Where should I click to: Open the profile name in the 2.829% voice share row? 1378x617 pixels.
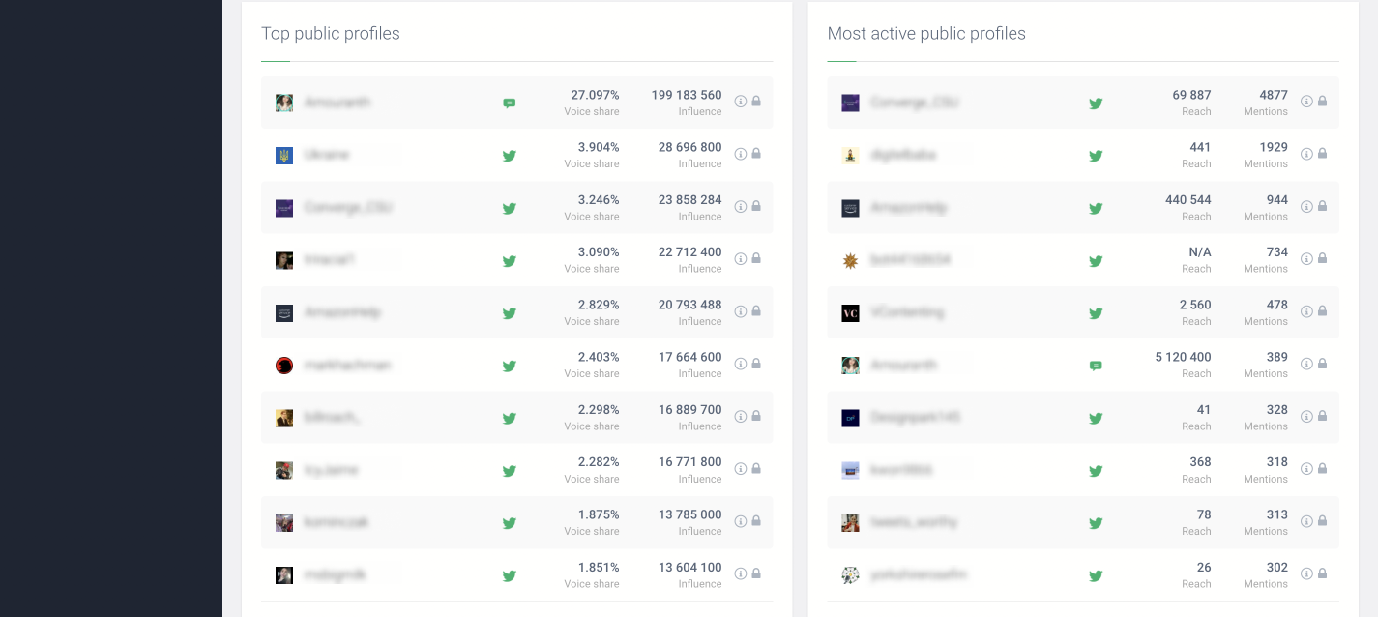pos(342,312)
